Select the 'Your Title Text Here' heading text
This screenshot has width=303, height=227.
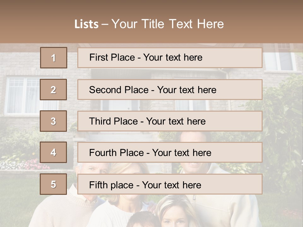pos(168,24)
